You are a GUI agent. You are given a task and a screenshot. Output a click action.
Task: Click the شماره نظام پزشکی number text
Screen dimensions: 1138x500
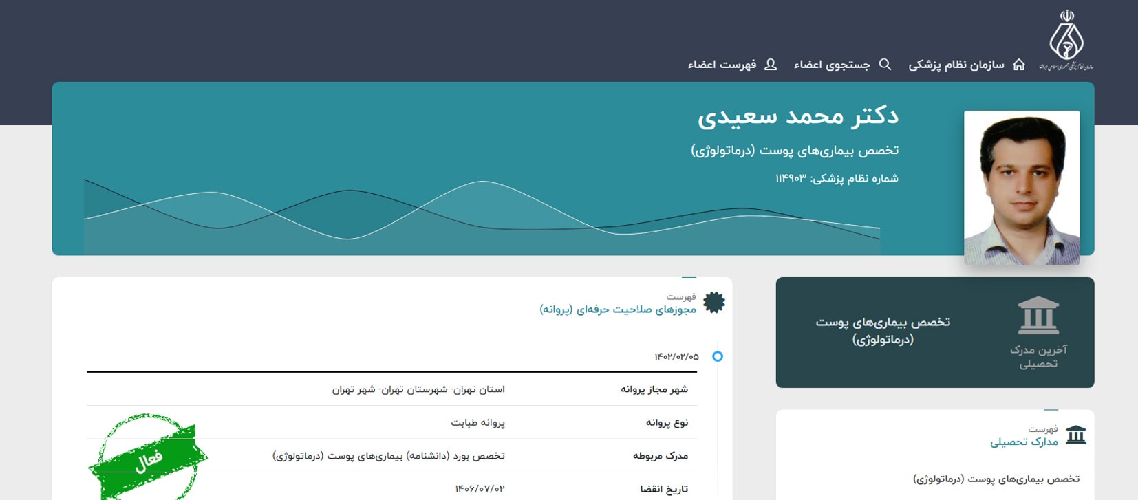tap(837, 178)
